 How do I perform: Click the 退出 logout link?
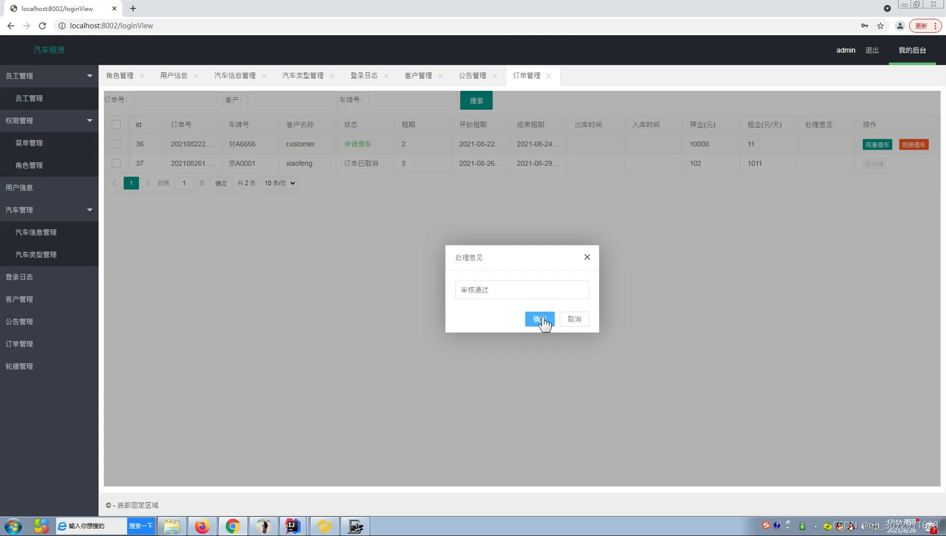pos(872,50)
